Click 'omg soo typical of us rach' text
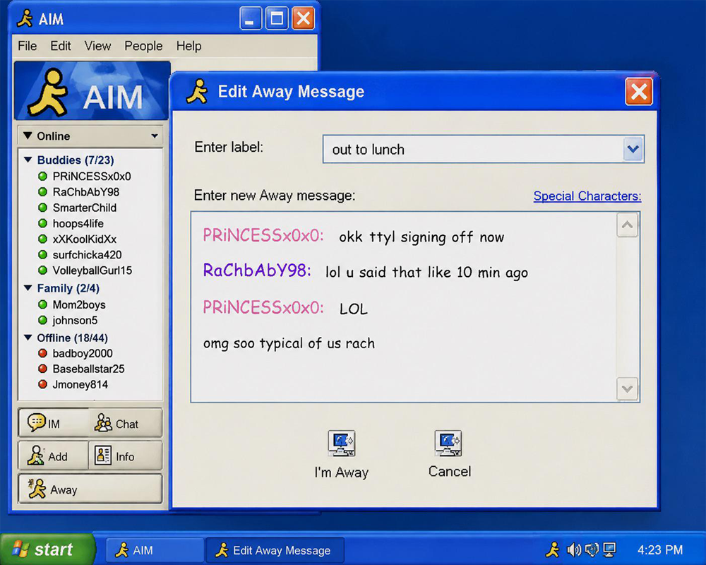Screen dimensions: 706x565 (289, 344)
